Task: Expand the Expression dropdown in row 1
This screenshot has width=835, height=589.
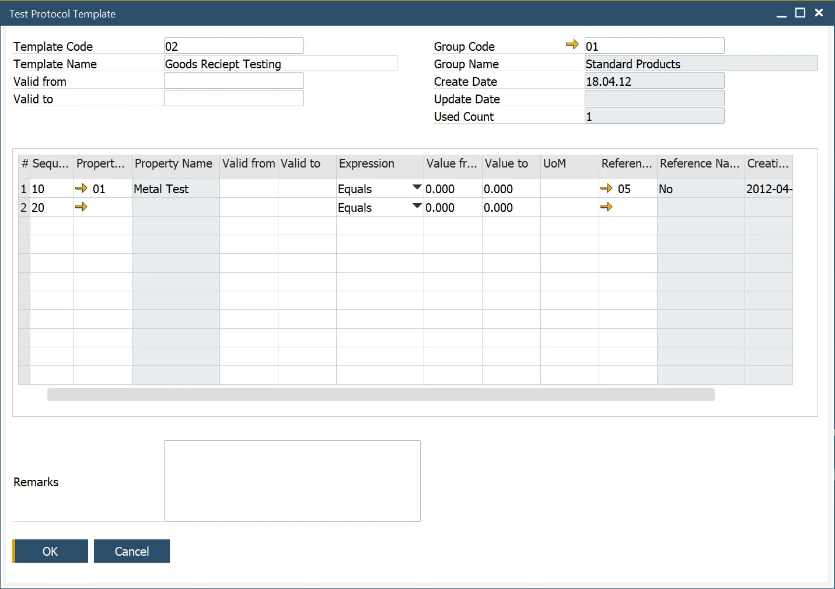Action: click(417, 187)
